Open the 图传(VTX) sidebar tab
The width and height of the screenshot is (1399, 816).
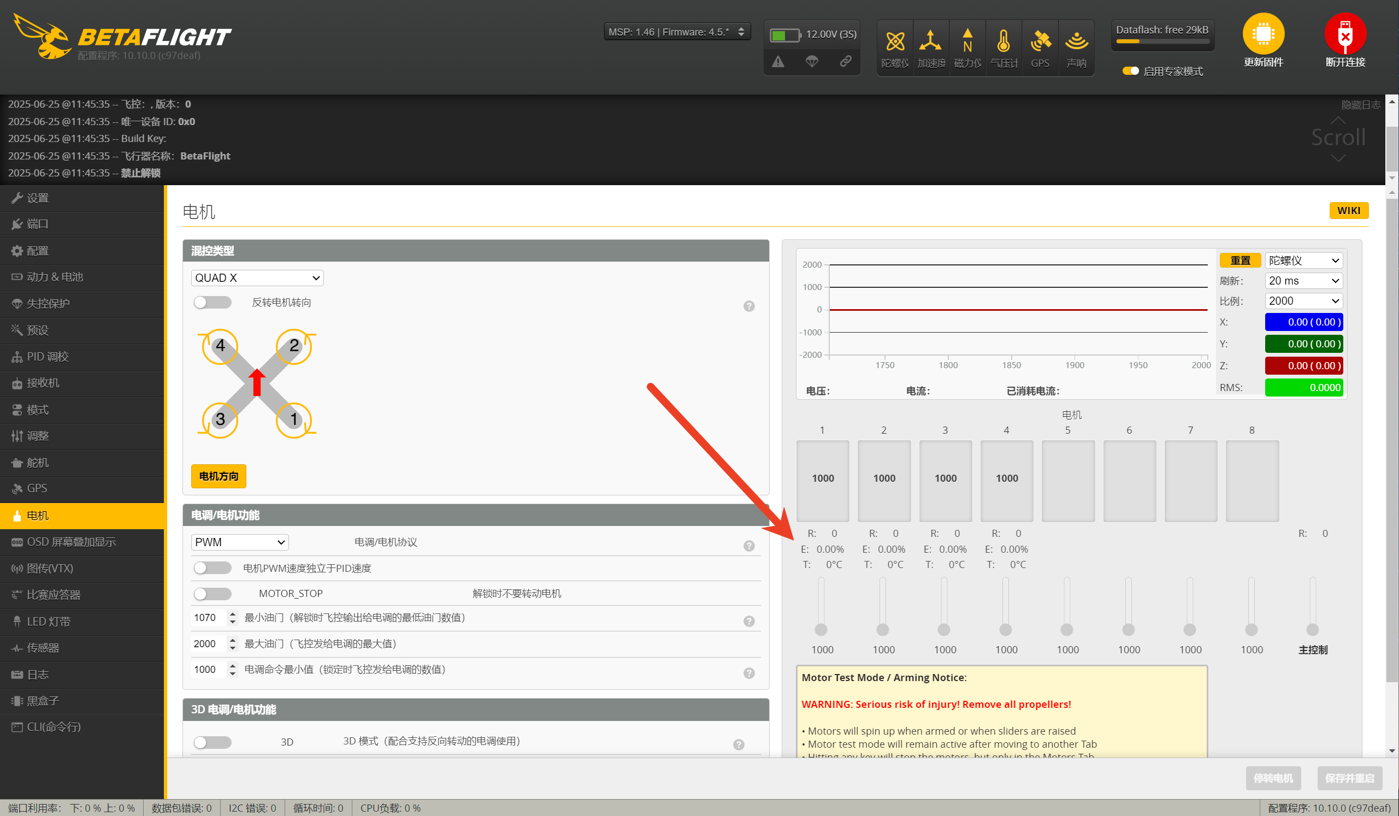click(x=82, y=569)
